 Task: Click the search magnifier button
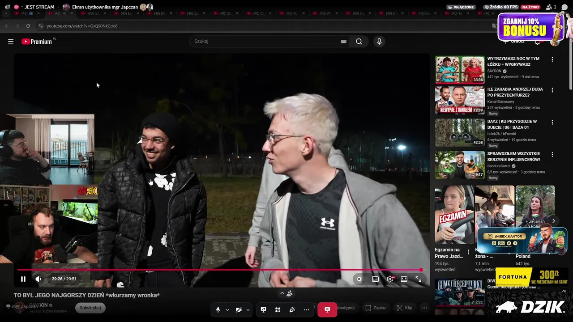(x=359, y=42)
